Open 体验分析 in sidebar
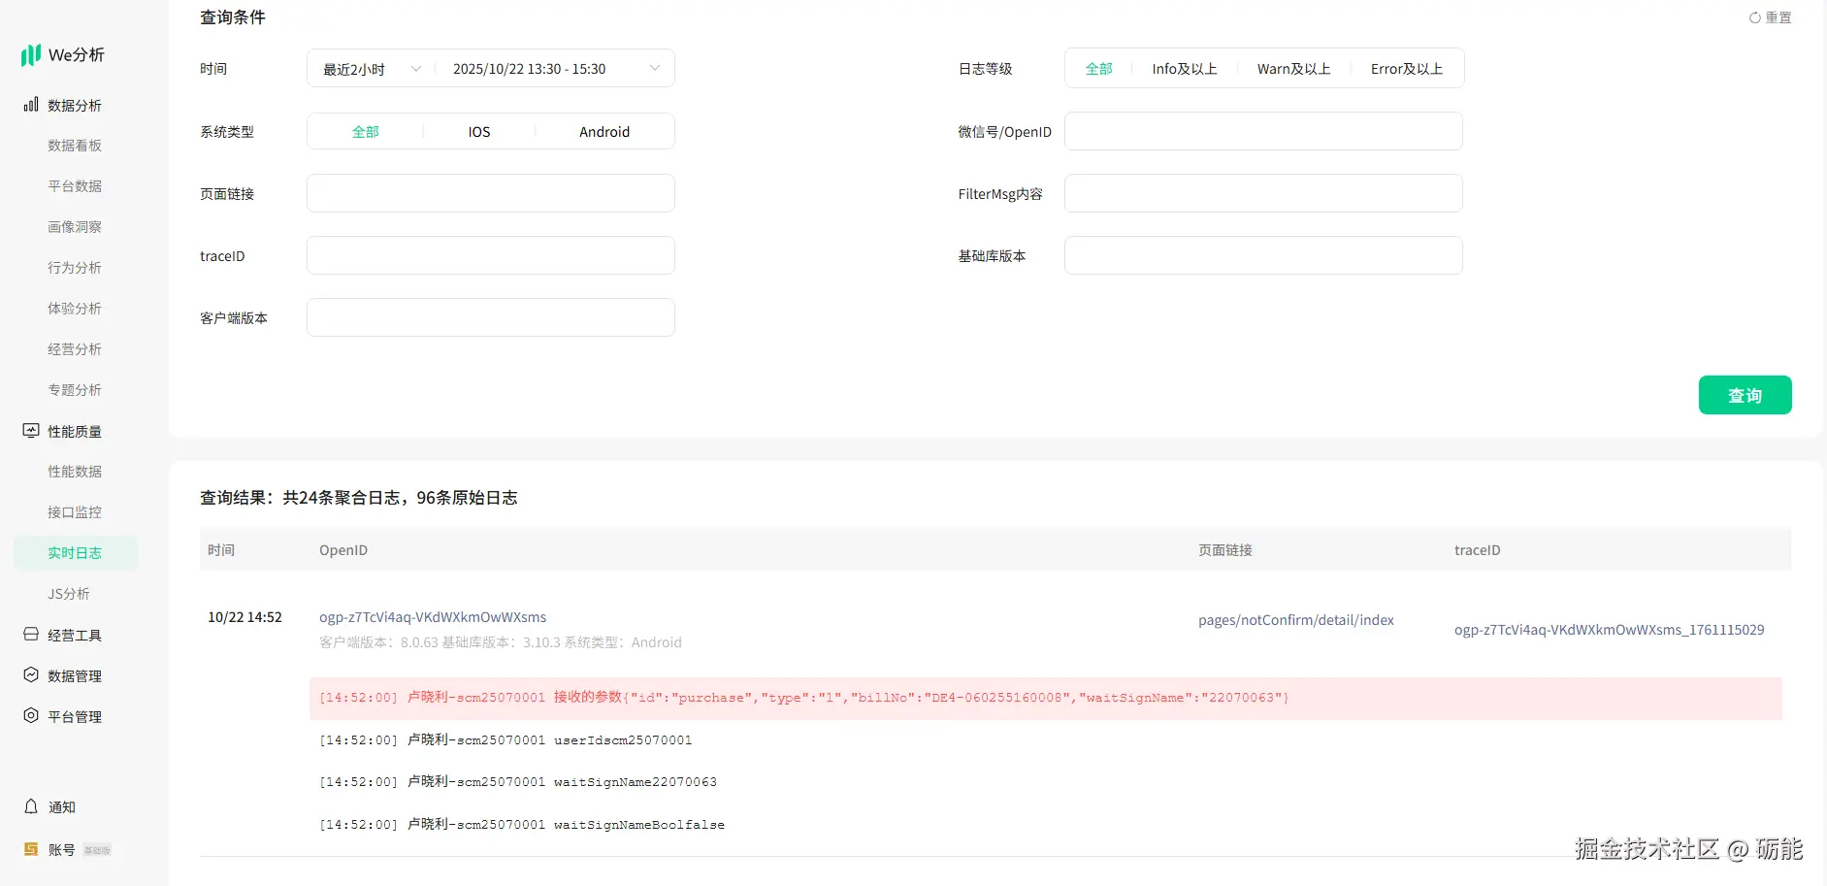 (75, 309)
